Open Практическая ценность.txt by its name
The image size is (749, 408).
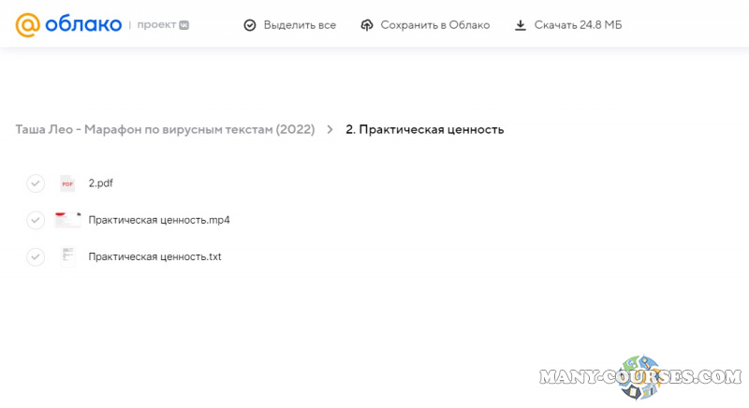154,256
